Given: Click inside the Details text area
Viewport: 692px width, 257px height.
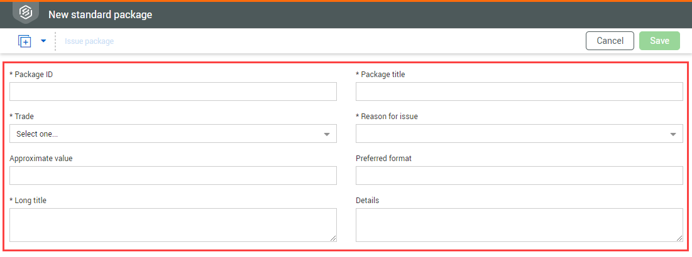Looking at the screenshot, I should click(519, 224).
